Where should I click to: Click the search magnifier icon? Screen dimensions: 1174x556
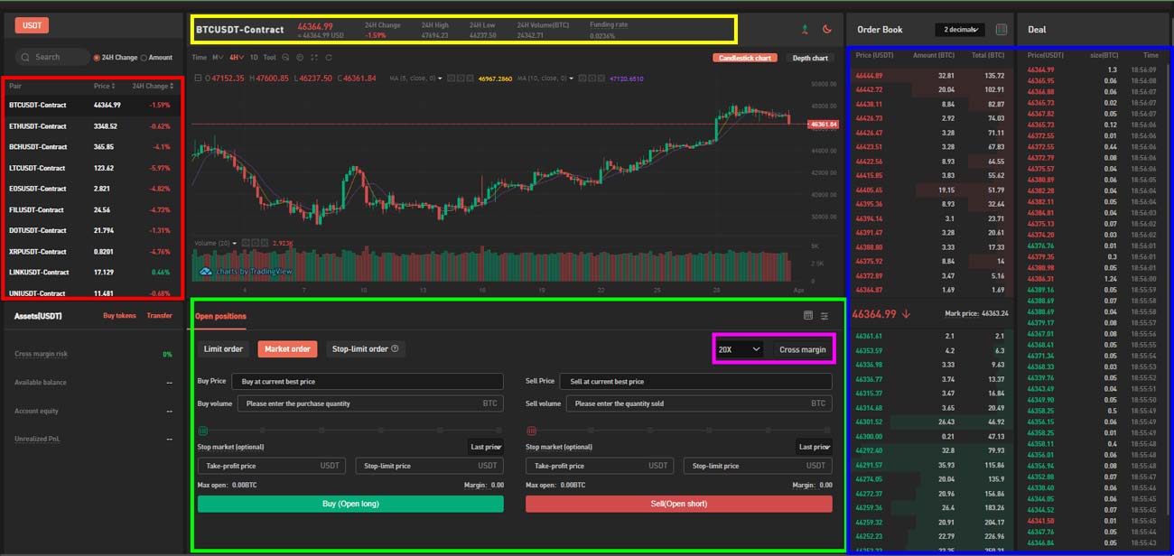(26, 57)
